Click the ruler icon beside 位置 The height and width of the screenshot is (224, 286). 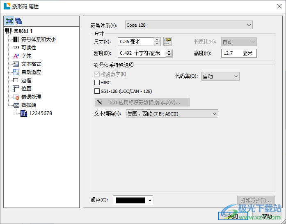[16, 89]
